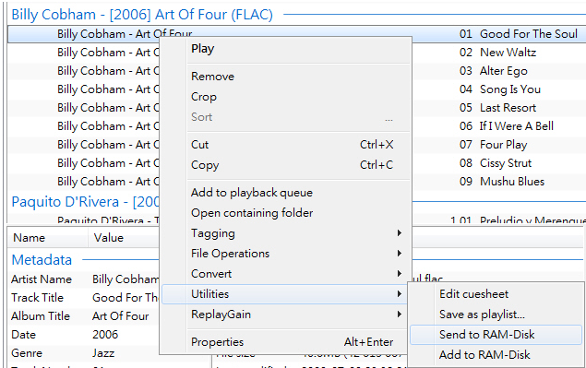Viewport: 586px width, 368px height.
Task: Select the Billy Cobham Art Of Four group header
Action: click(142, 15)
